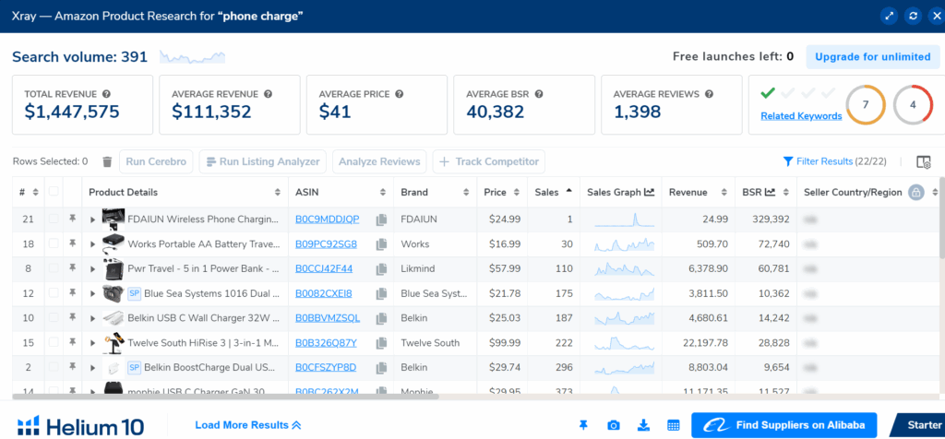Select the checkbox for row 15
Viewport: 945px width, 439px height.
click(54, 343)
